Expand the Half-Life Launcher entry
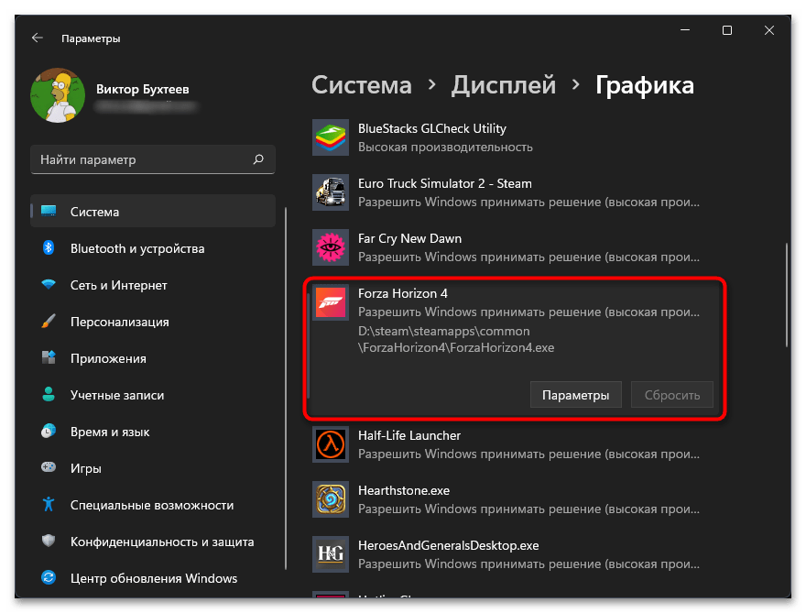 point(514,444)
